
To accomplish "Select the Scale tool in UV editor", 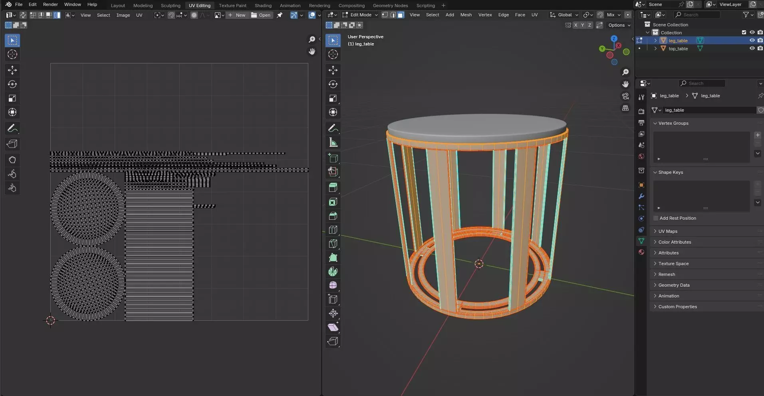I will point(12,98).
